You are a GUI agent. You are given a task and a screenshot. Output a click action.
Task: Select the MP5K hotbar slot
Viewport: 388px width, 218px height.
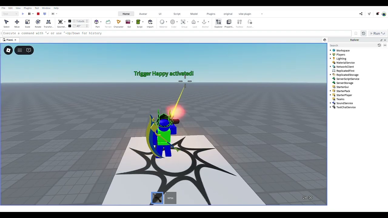(170, 198)
